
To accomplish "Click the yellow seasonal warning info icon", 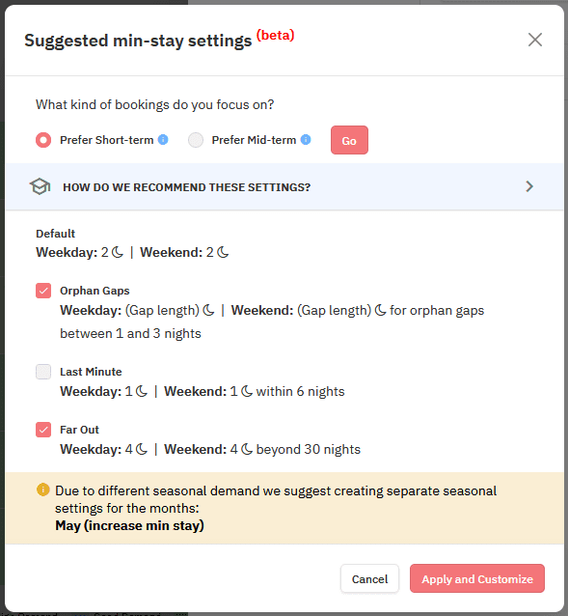I will coord(43,490).
